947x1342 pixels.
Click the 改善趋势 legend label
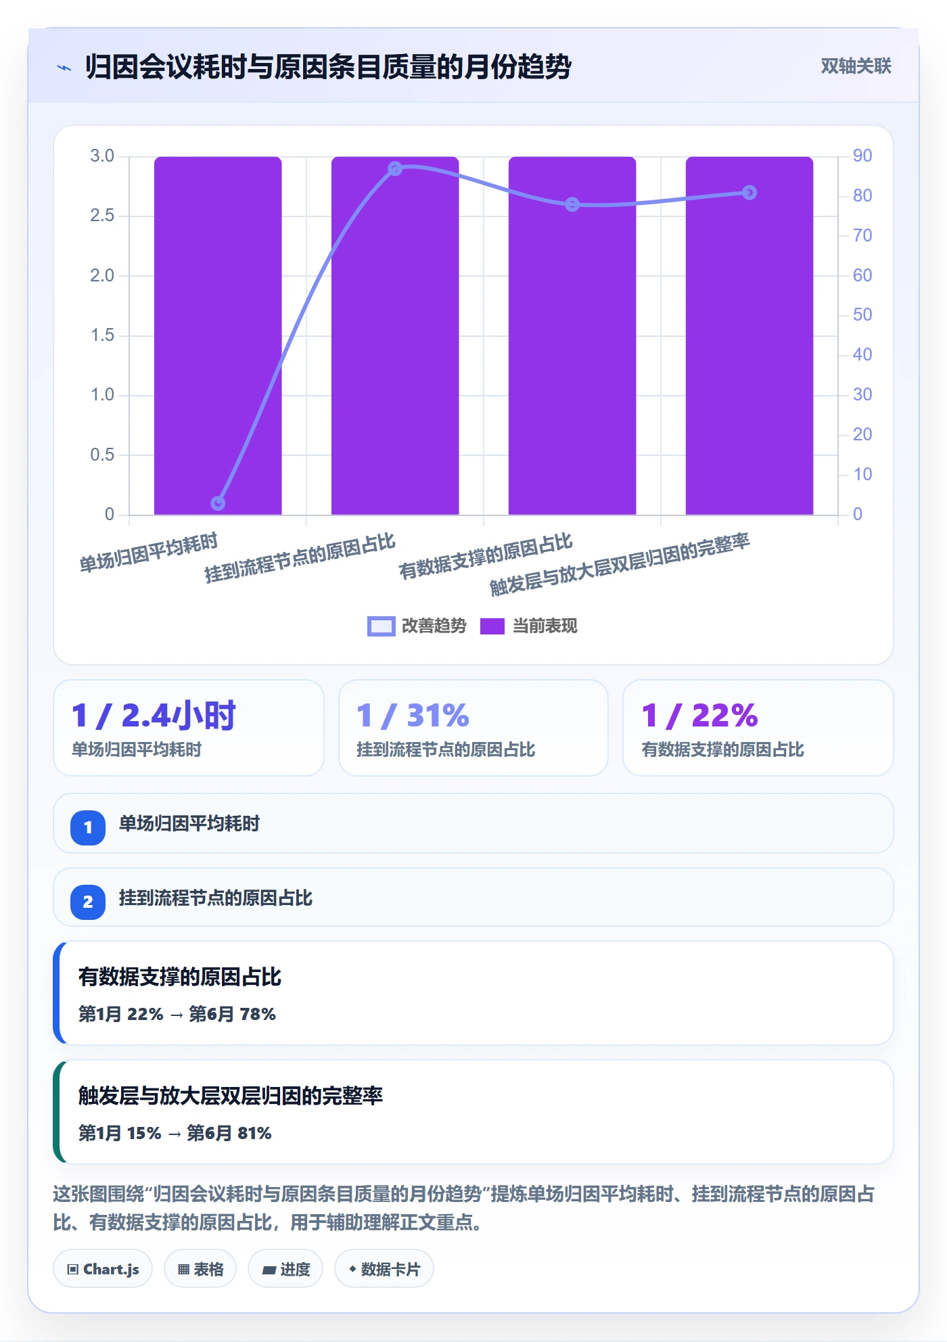coord(434,626)
